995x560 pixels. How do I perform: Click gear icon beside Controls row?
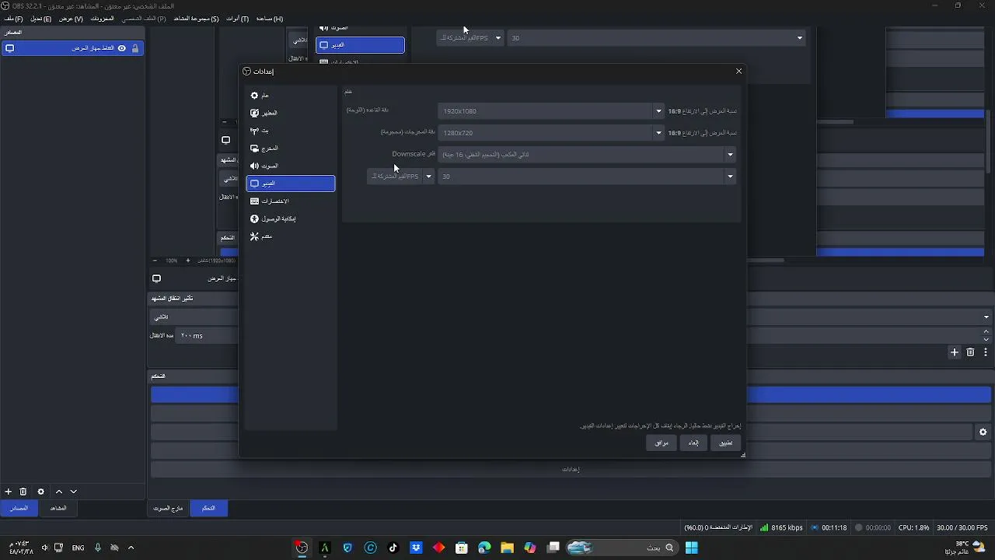point(983,432)
